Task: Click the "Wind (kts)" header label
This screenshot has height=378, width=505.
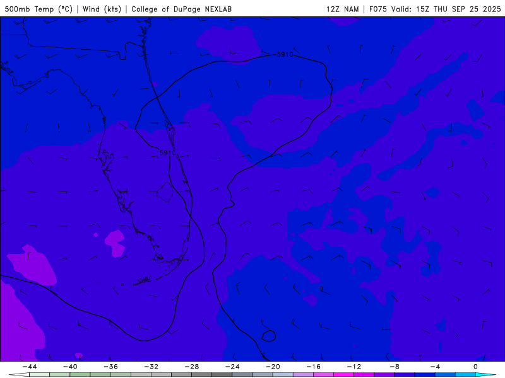Action: pos(102,9)
